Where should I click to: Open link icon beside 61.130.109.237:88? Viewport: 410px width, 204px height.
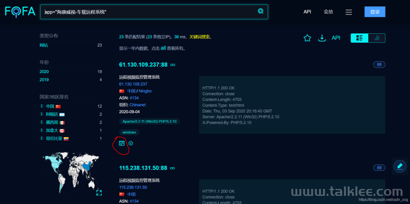173,65
